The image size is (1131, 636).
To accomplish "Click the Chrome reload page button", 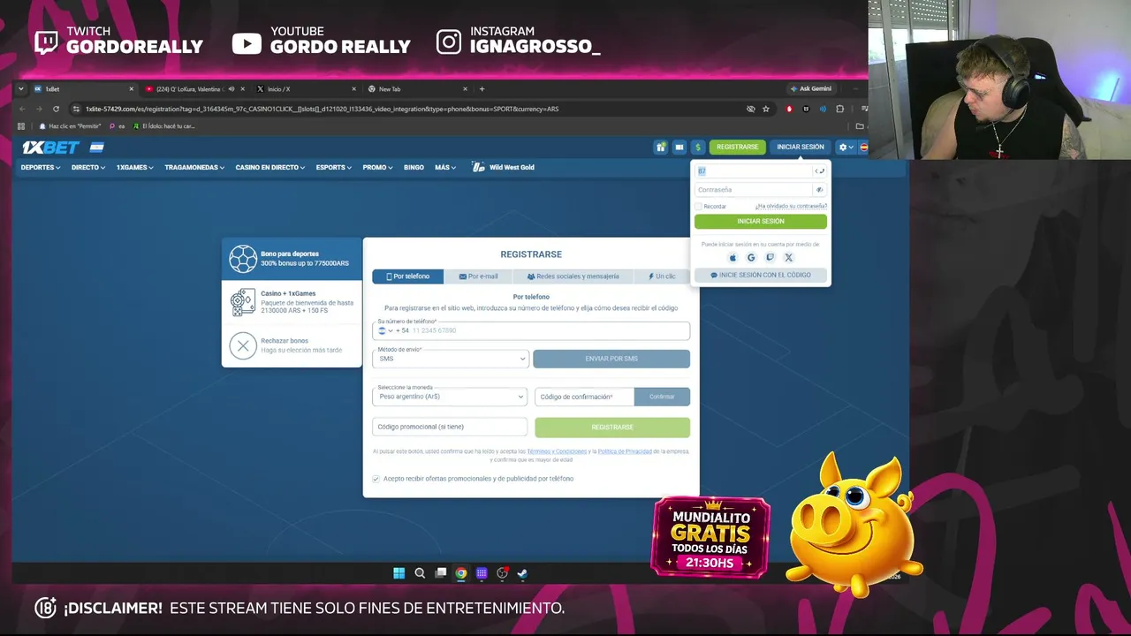I will click(x=56, y=109).
